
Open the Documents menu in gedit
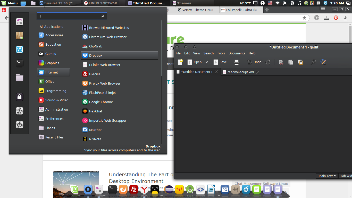coord(237,53)
